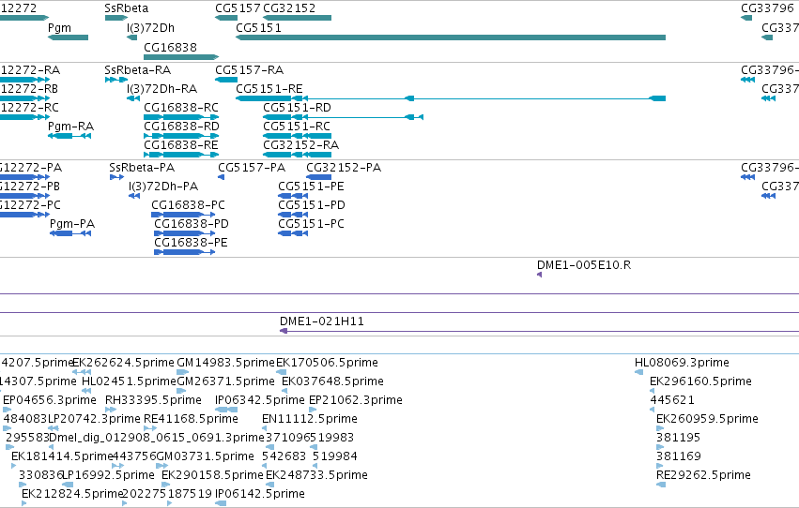Select EST EK170506.5prime
The height and width of the screenshot is (508, 799).
pos(327,363)
